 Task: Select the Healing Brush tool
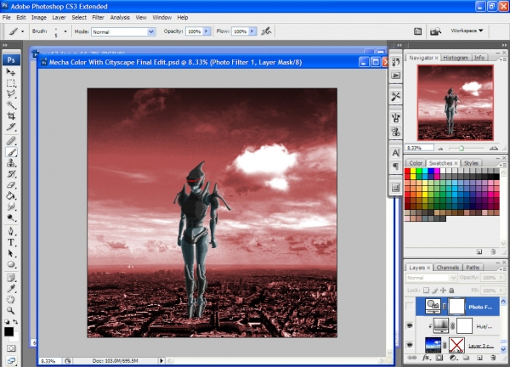[11, 141]
